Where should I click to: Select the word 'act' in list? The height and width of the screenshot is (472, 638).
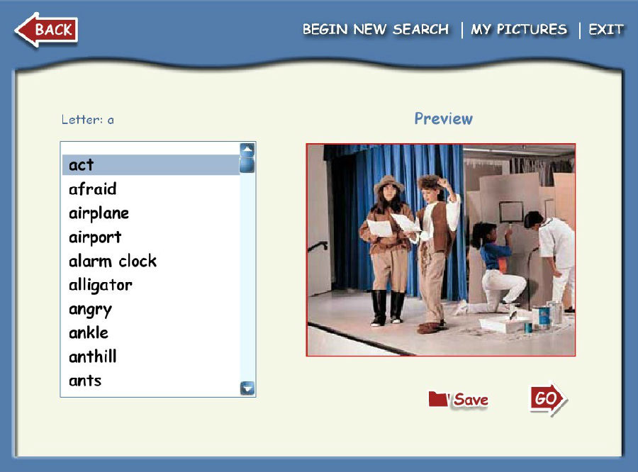(x=82, y=165)
